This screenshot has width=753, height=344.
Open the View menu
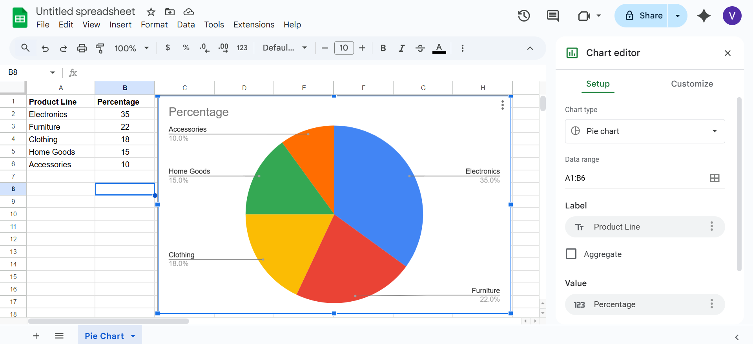coord(91,25)
